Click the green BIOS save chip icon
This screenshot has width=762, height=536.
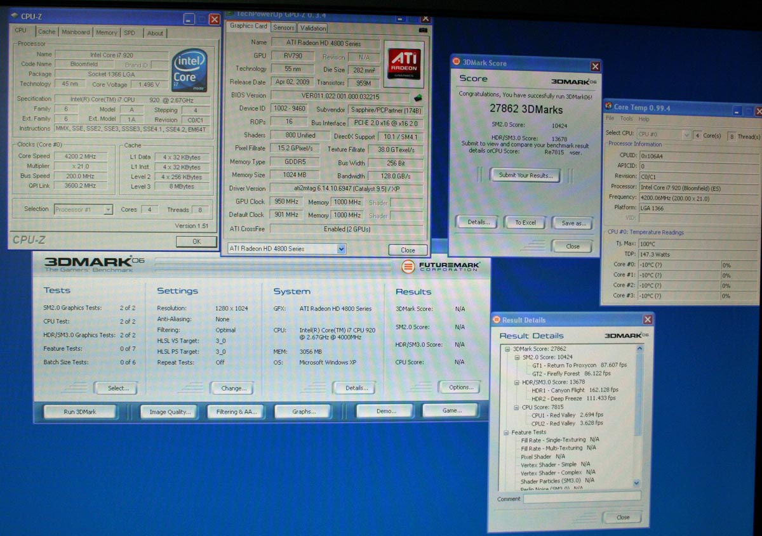tap(418, 97)
